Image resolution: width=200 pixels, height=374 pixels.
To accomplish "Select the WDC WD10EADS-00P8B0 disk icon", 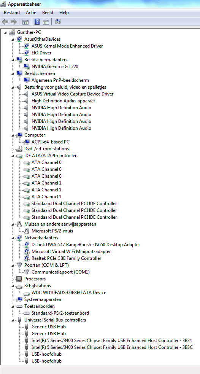I will [27, 293].
